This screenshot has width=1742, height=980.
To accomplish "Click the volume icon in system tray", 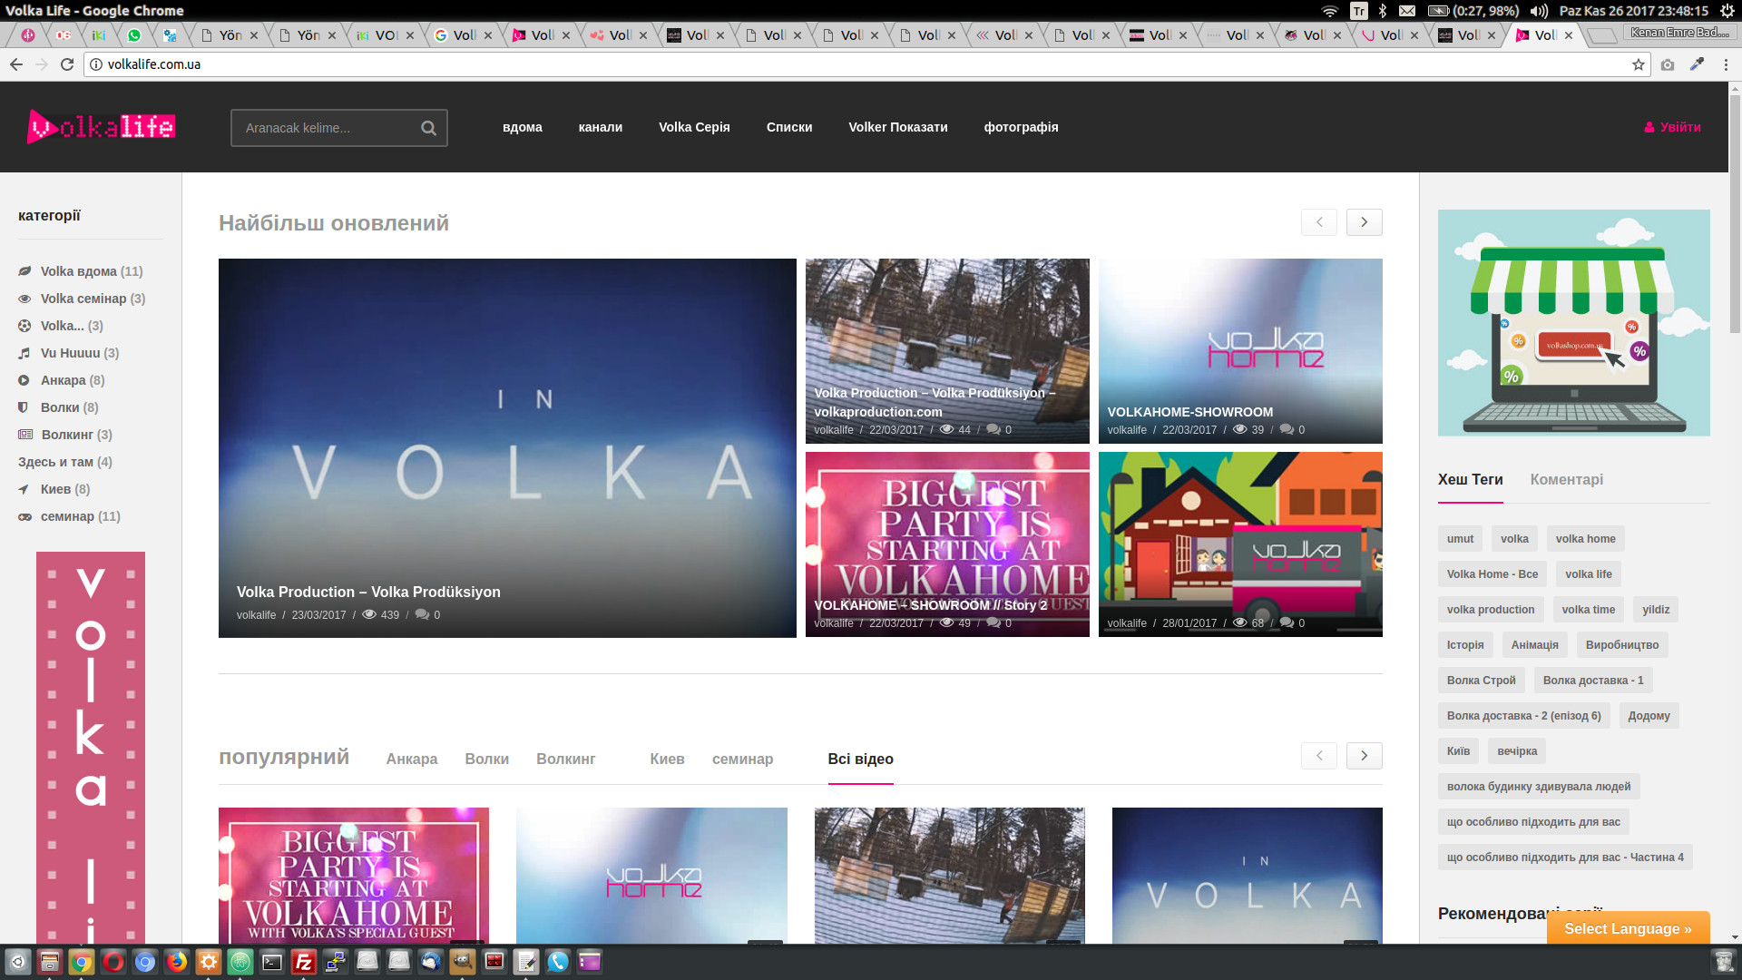I will tap(1539, 11).
